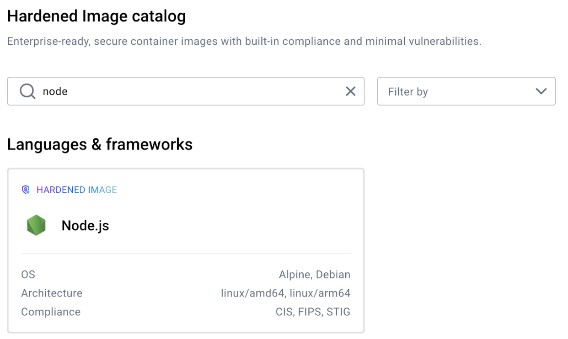
Task: Click the magnifying glass search icon
Action: pyautogui.click(x=27, y=91)
